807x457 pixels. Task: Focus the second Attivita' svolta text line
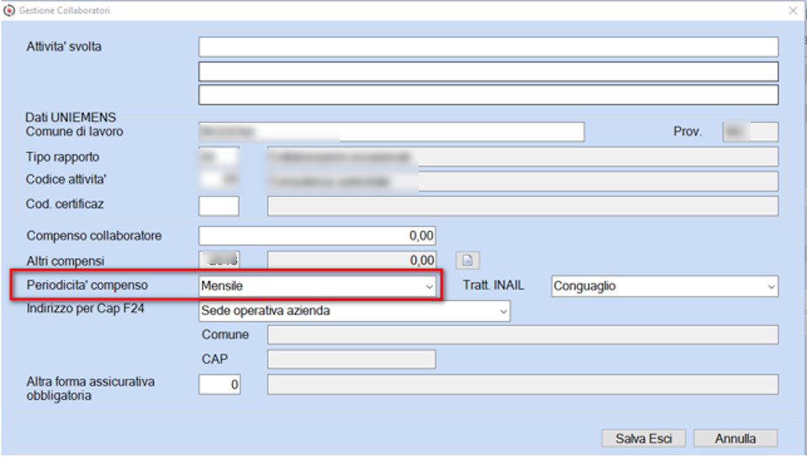(x=488, y=71)
